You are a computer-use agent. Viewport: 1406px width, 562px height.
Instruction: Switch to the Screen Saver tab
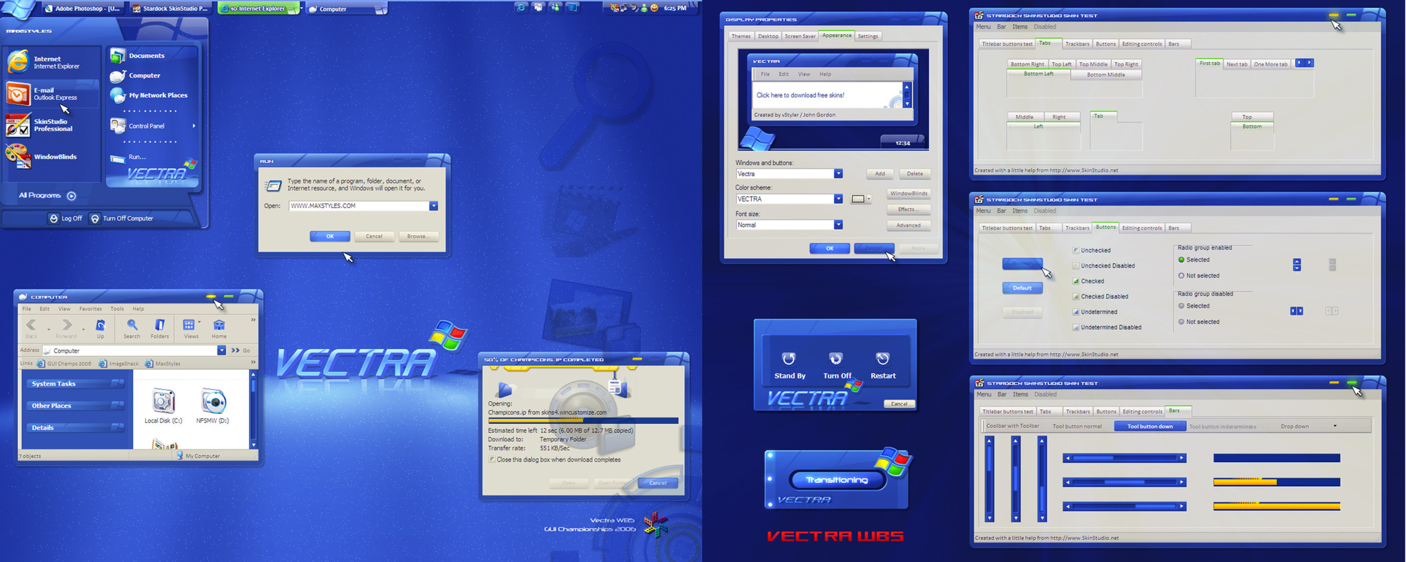[800, 36]
